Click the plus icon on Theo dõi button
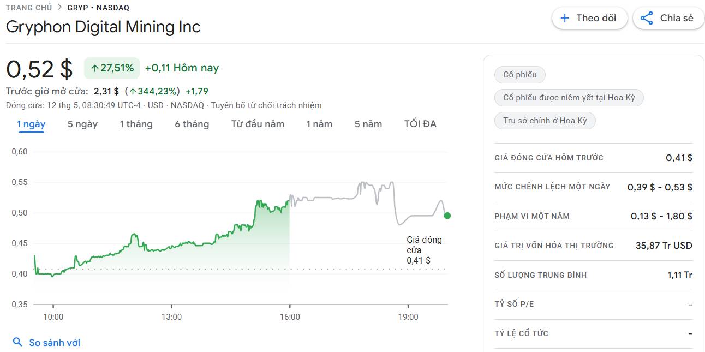This screenshot has width=705, height=352. [565, 18]
